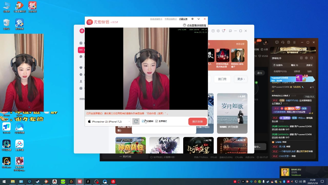Toggle the 左右翻转 mirror flip checkbox
The width and height of the screenshot is (328, 185).
point(143,121)
